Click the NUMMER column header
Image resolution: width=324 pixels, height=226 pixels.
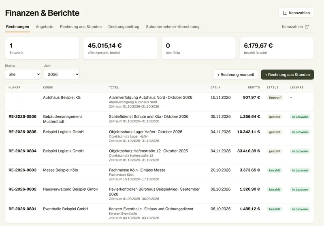point(15,88)
